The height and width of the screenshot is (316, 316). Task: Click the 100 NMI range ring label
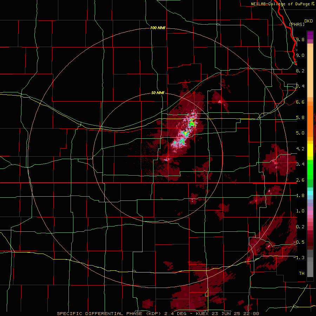click(158, 28)
